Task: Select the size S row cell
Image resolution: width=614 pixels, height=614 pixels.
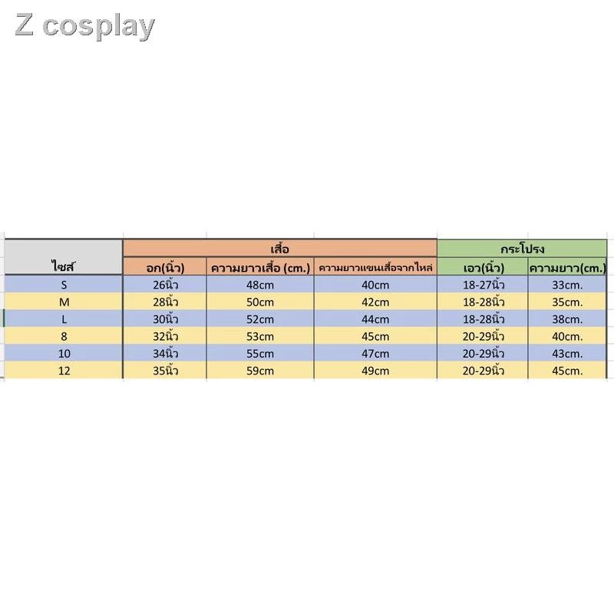Action: (64, 284)
